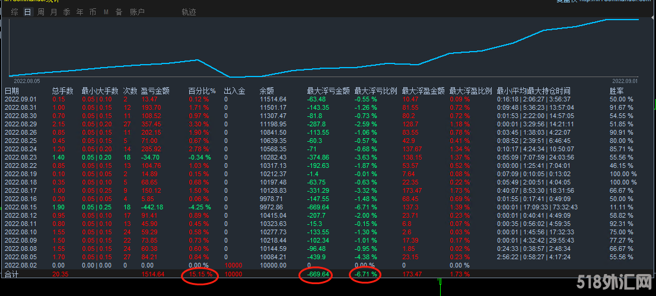The height and width of the screenshot is (296, 656).
Task: Select the 2022.08.29 row date
Action: coord(21,124)
